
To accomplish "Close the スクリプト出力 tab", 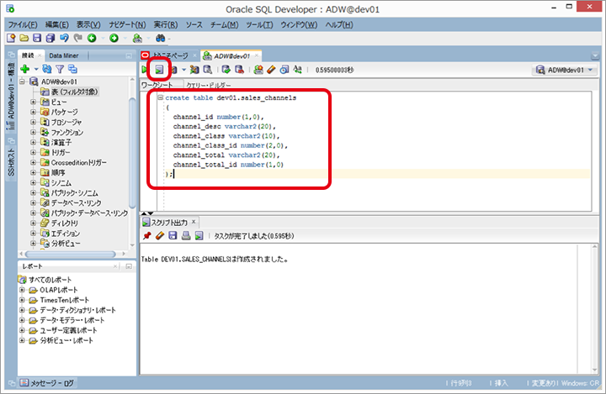I will click(x=193, y=222).
